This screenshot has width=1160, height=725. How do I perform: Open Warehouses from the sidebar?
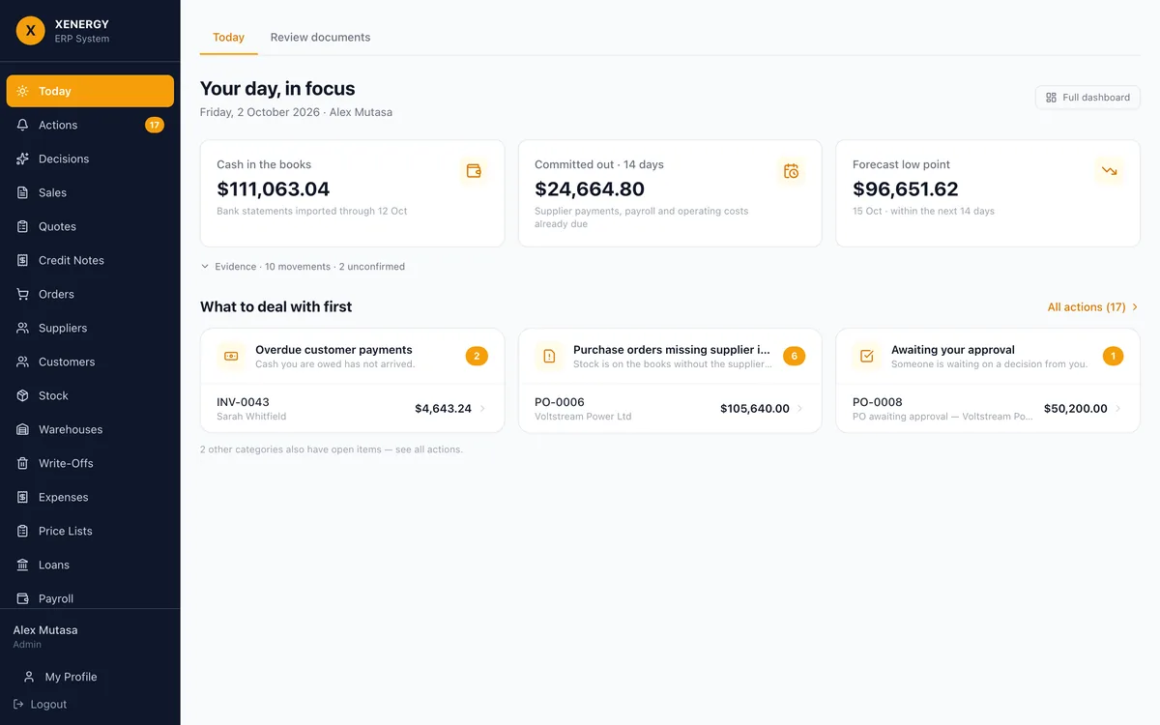click(x=90, y=429)
